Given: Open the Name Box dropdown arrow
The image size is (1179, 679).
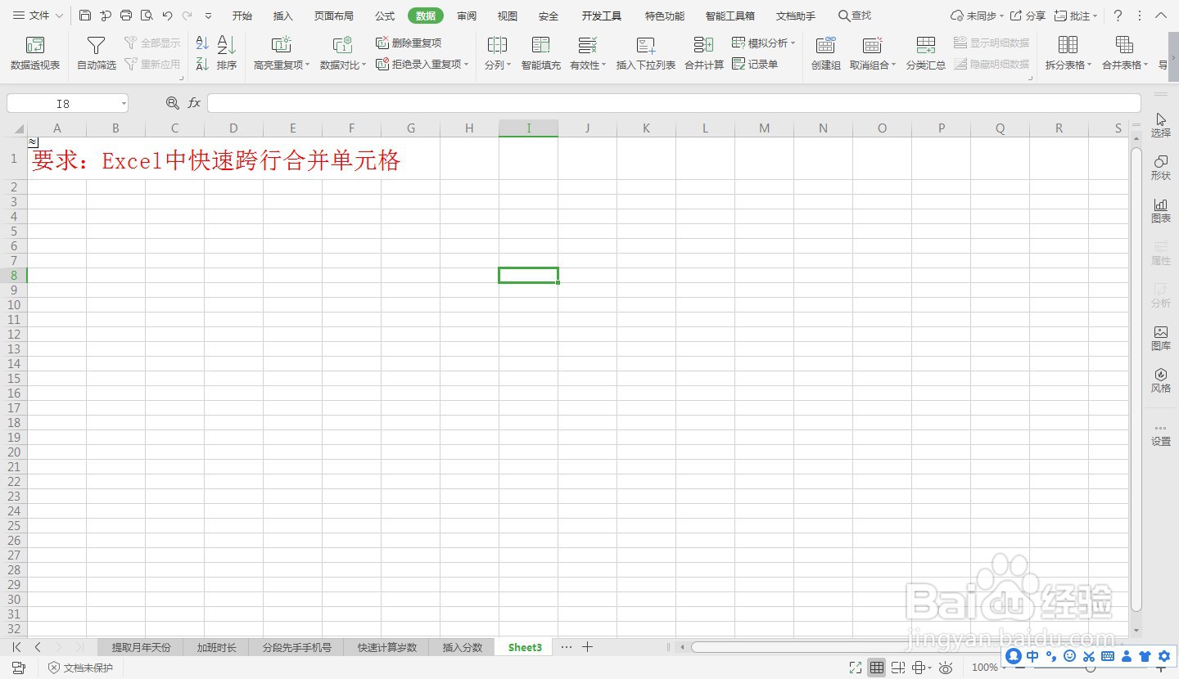Looking at the screenshot, I should 124,104.
